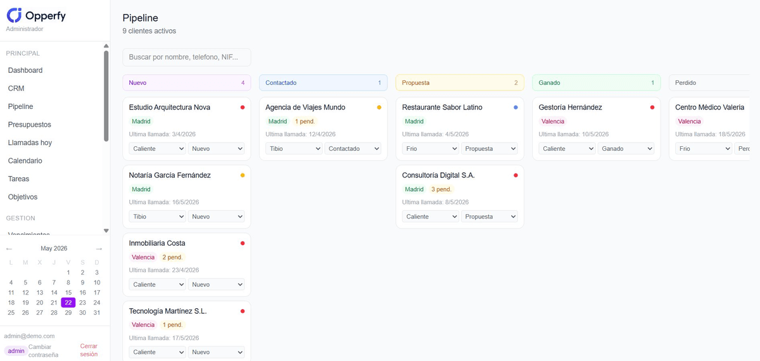Click the client search field
This screenshot has height=361, width=760.
(187, 57)
